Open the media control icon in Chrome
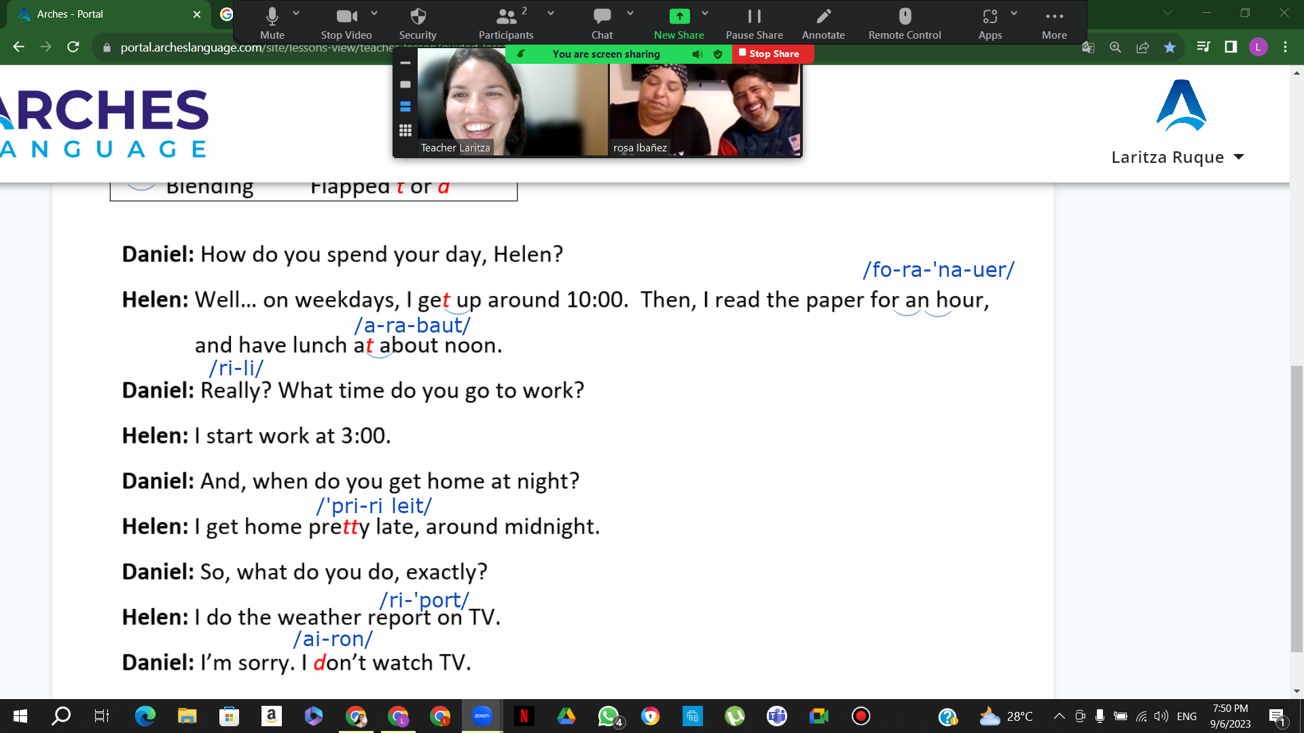 point(1203,47)
